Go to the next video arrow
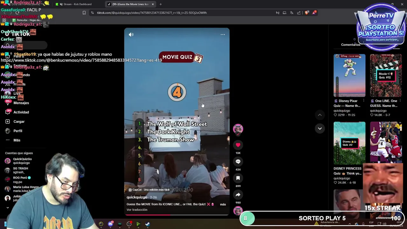The image size is (407, 229). click(320, 128)
